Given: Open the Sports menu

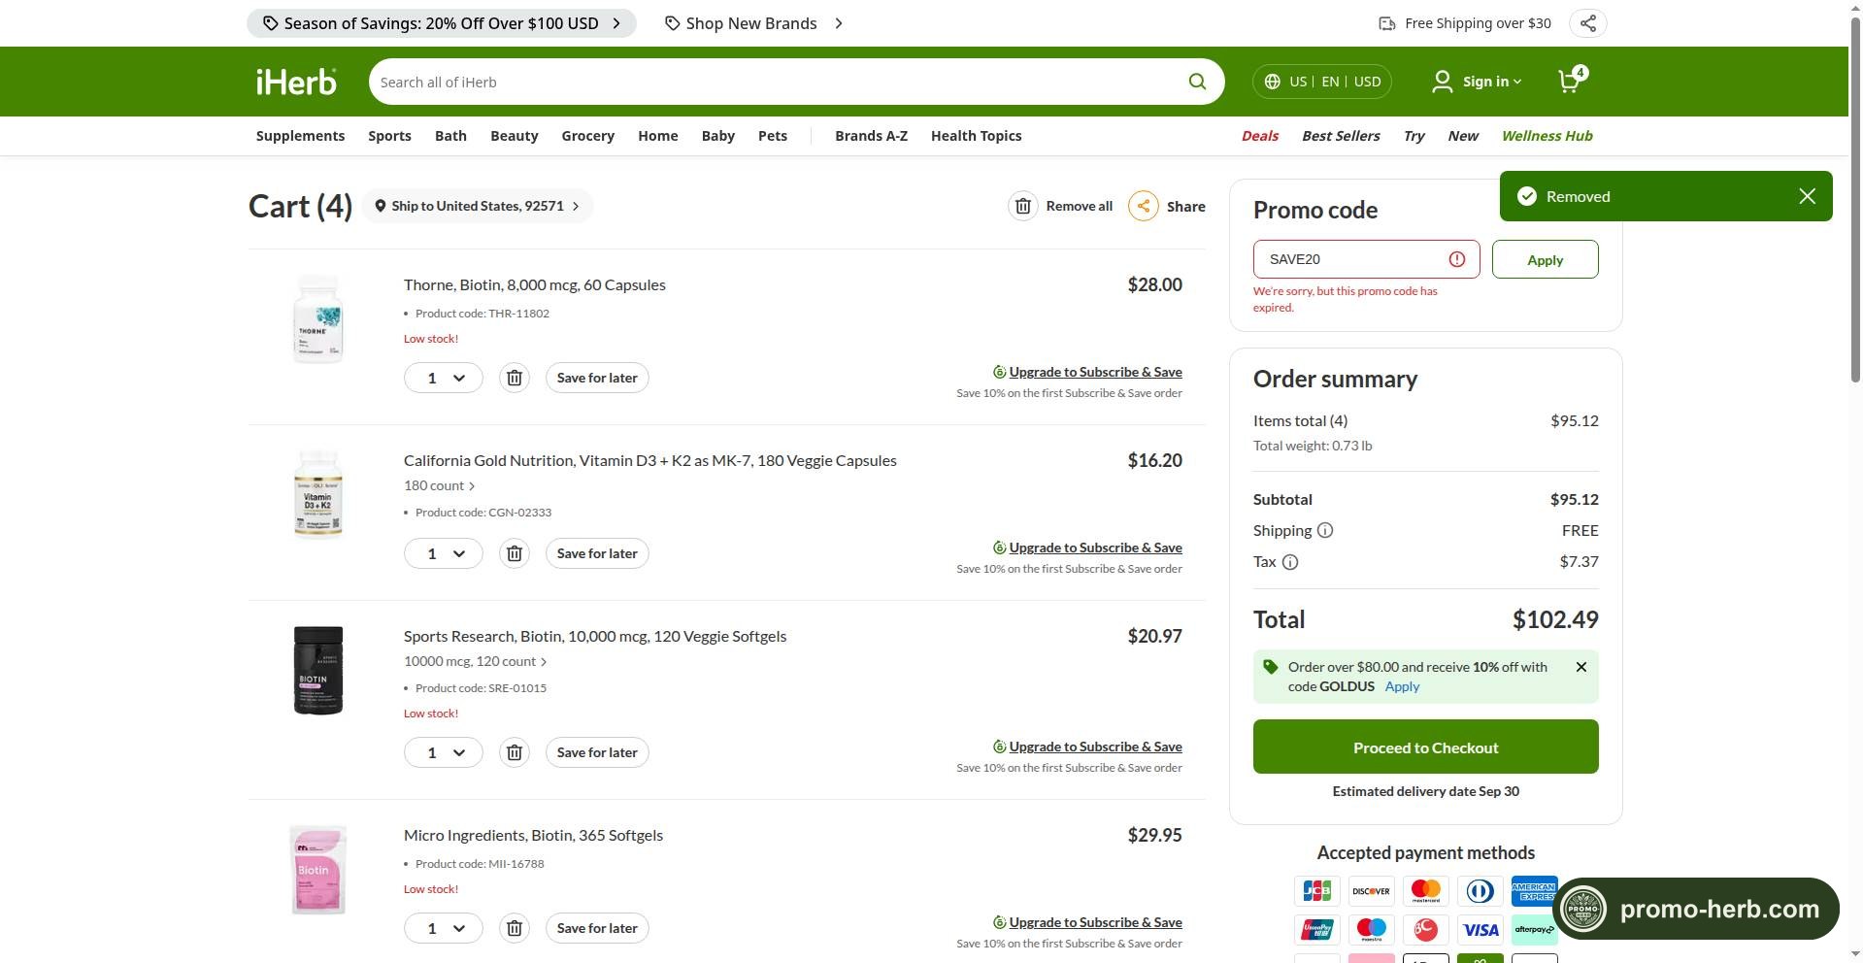Looking at the screenshot, I should coord(389,136).
